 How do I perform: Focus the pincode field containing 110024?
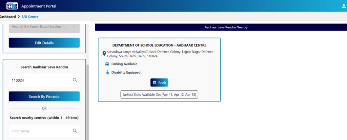click(x=41, y=80)
